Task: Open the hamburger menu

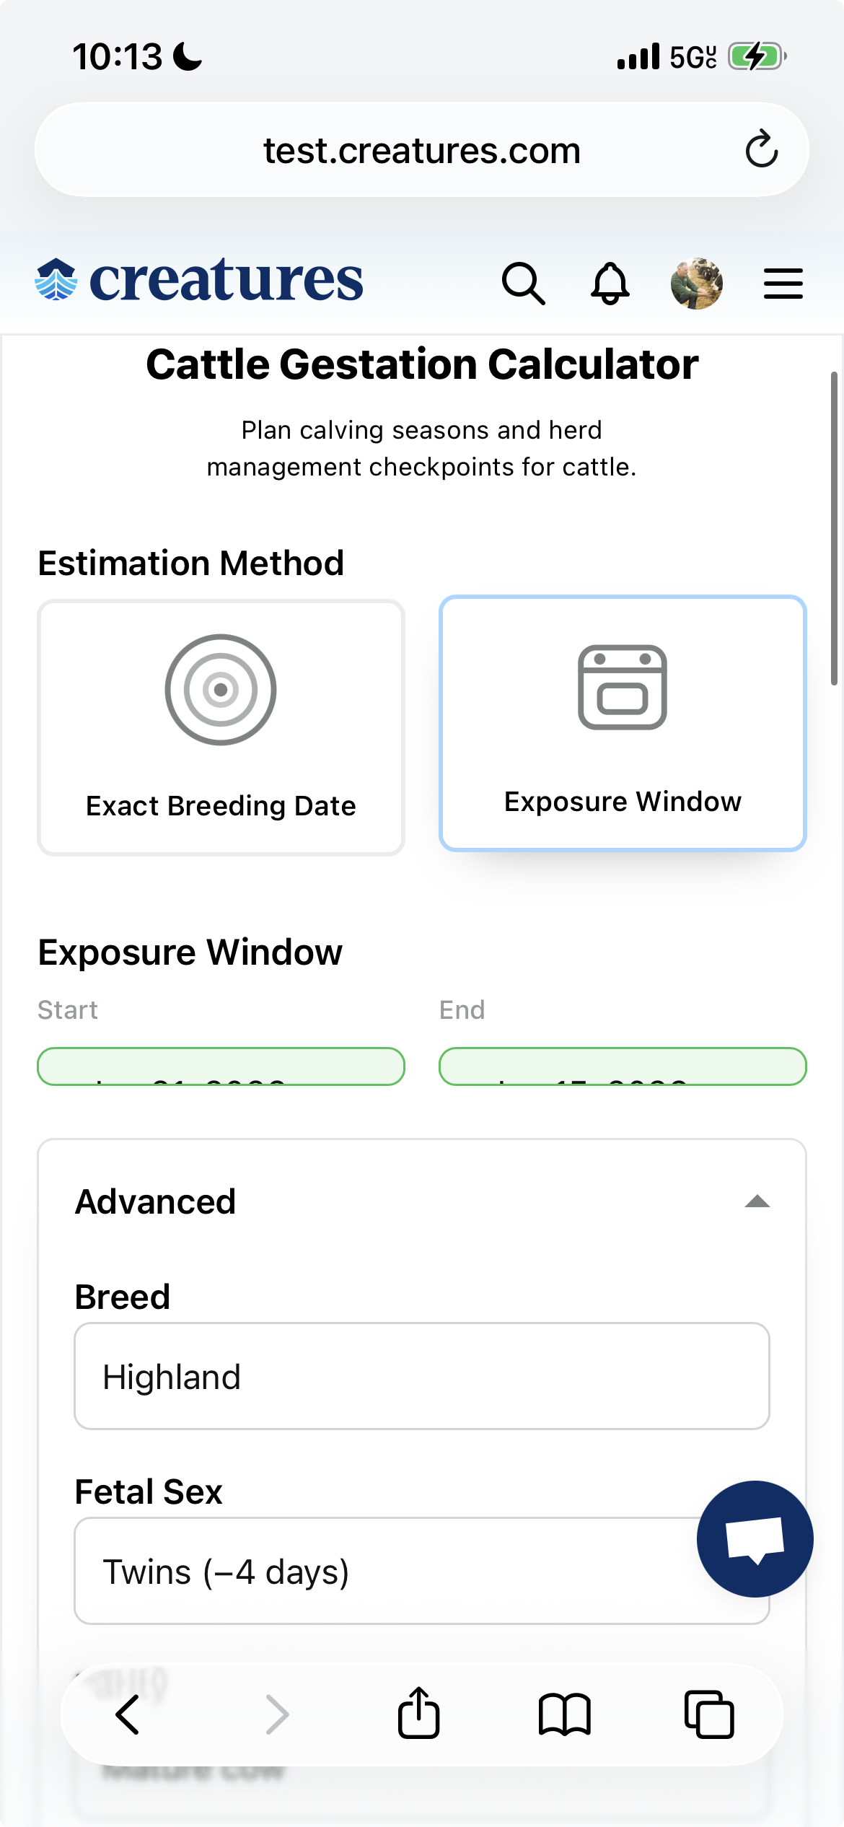Action: point(783,283)
